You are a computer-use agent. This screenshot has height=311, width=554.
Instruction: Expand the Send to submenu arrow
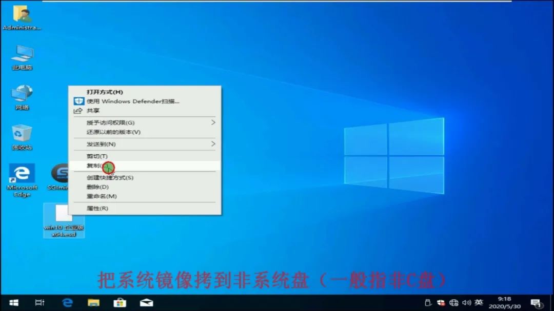coord(213,144)
